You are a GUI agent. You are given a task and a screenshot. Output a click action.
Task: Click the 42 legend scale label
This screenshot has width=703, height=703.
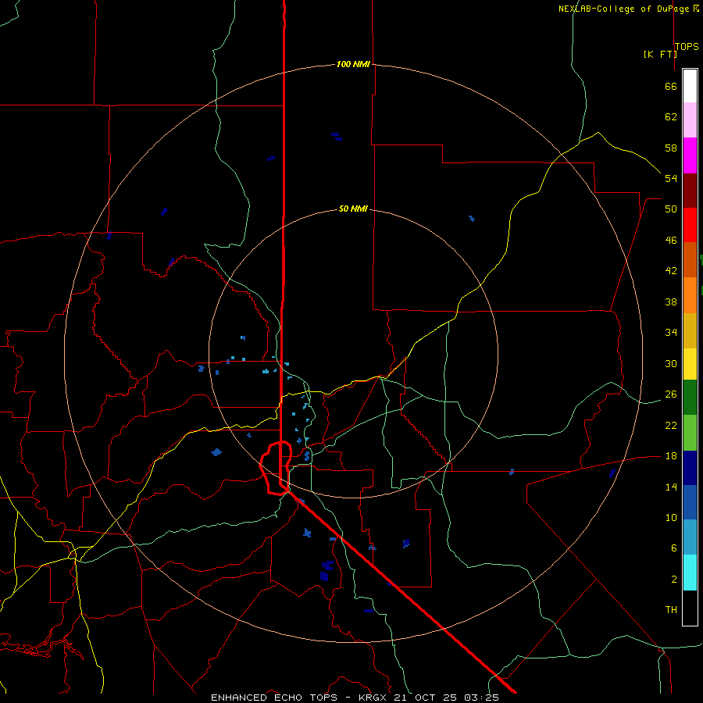tap(671, 271)
